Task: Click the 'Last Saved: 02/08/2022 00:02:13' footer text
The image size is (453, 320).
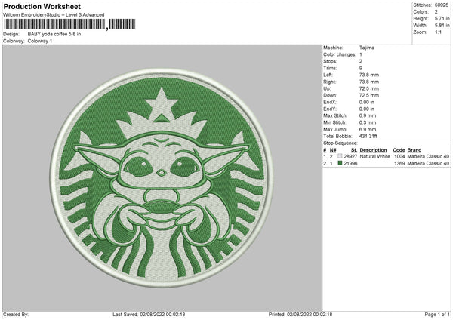Action: click(149, 315)
